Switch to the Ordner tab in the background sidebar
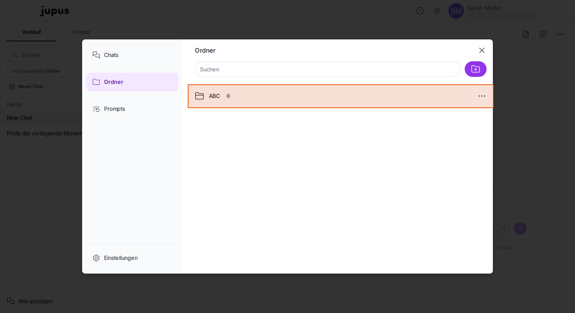 pos(81,32)
